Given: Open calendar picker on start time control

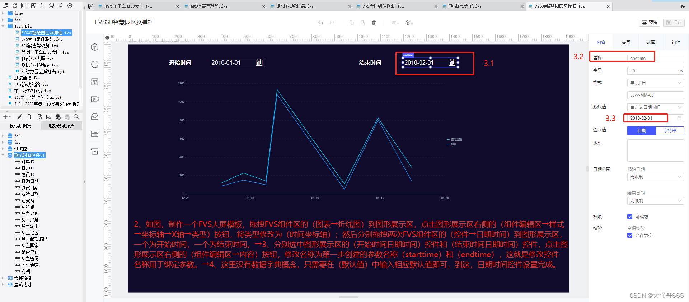Looking at the screenshot, I should tap(259, 63).
